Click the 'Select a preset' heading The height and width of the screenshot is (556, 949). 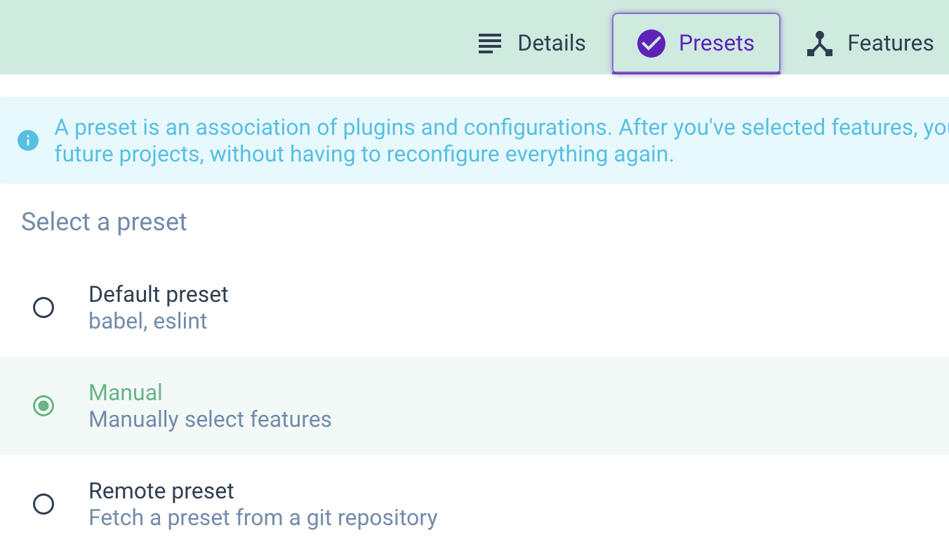[104, 222]
